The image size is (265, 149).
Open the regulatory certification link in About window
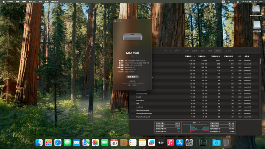pyautogui.click(x=132, y=81)
